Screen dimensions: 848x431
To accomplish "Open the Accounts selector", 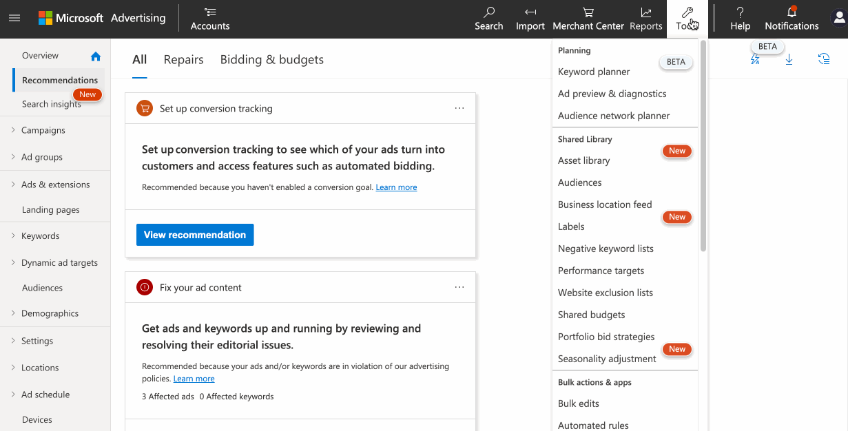I will pos(210,19).
